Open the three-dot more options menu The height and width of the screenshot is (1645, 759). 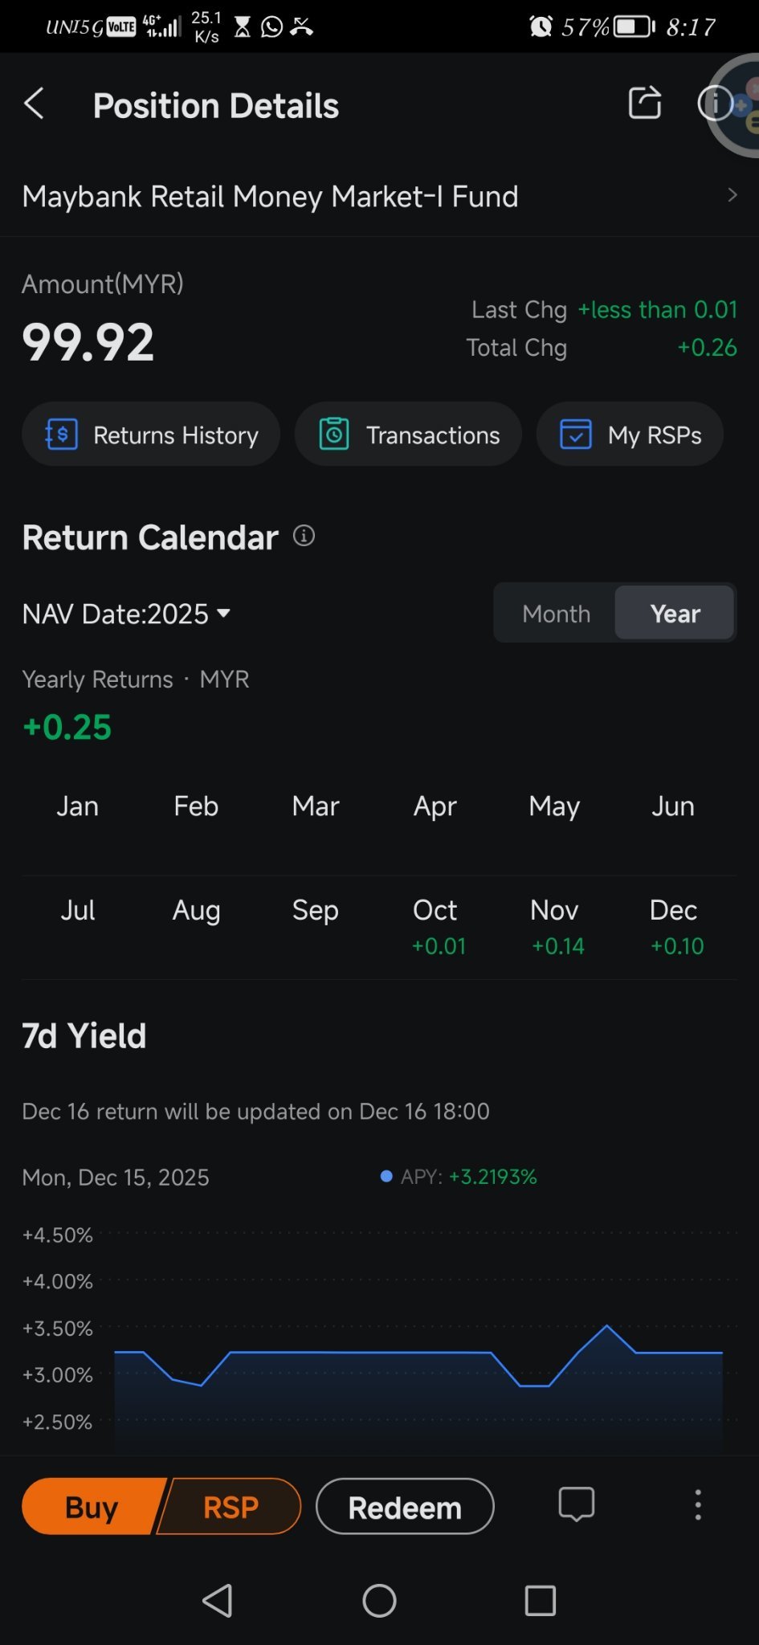(697, 1505)
